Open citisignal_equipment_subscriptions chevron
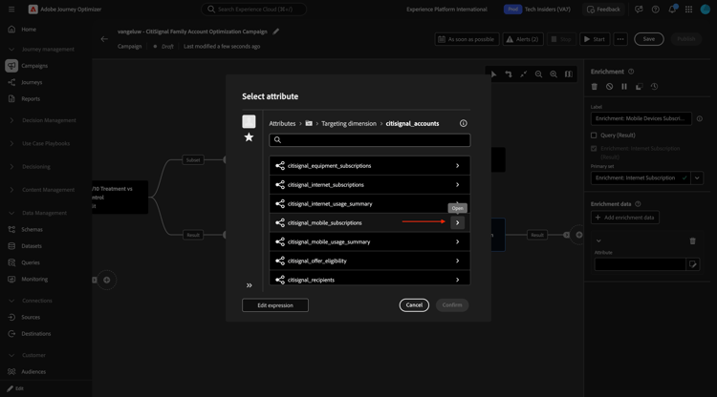Viewport: 717px width, 397px height. (457, 166)
